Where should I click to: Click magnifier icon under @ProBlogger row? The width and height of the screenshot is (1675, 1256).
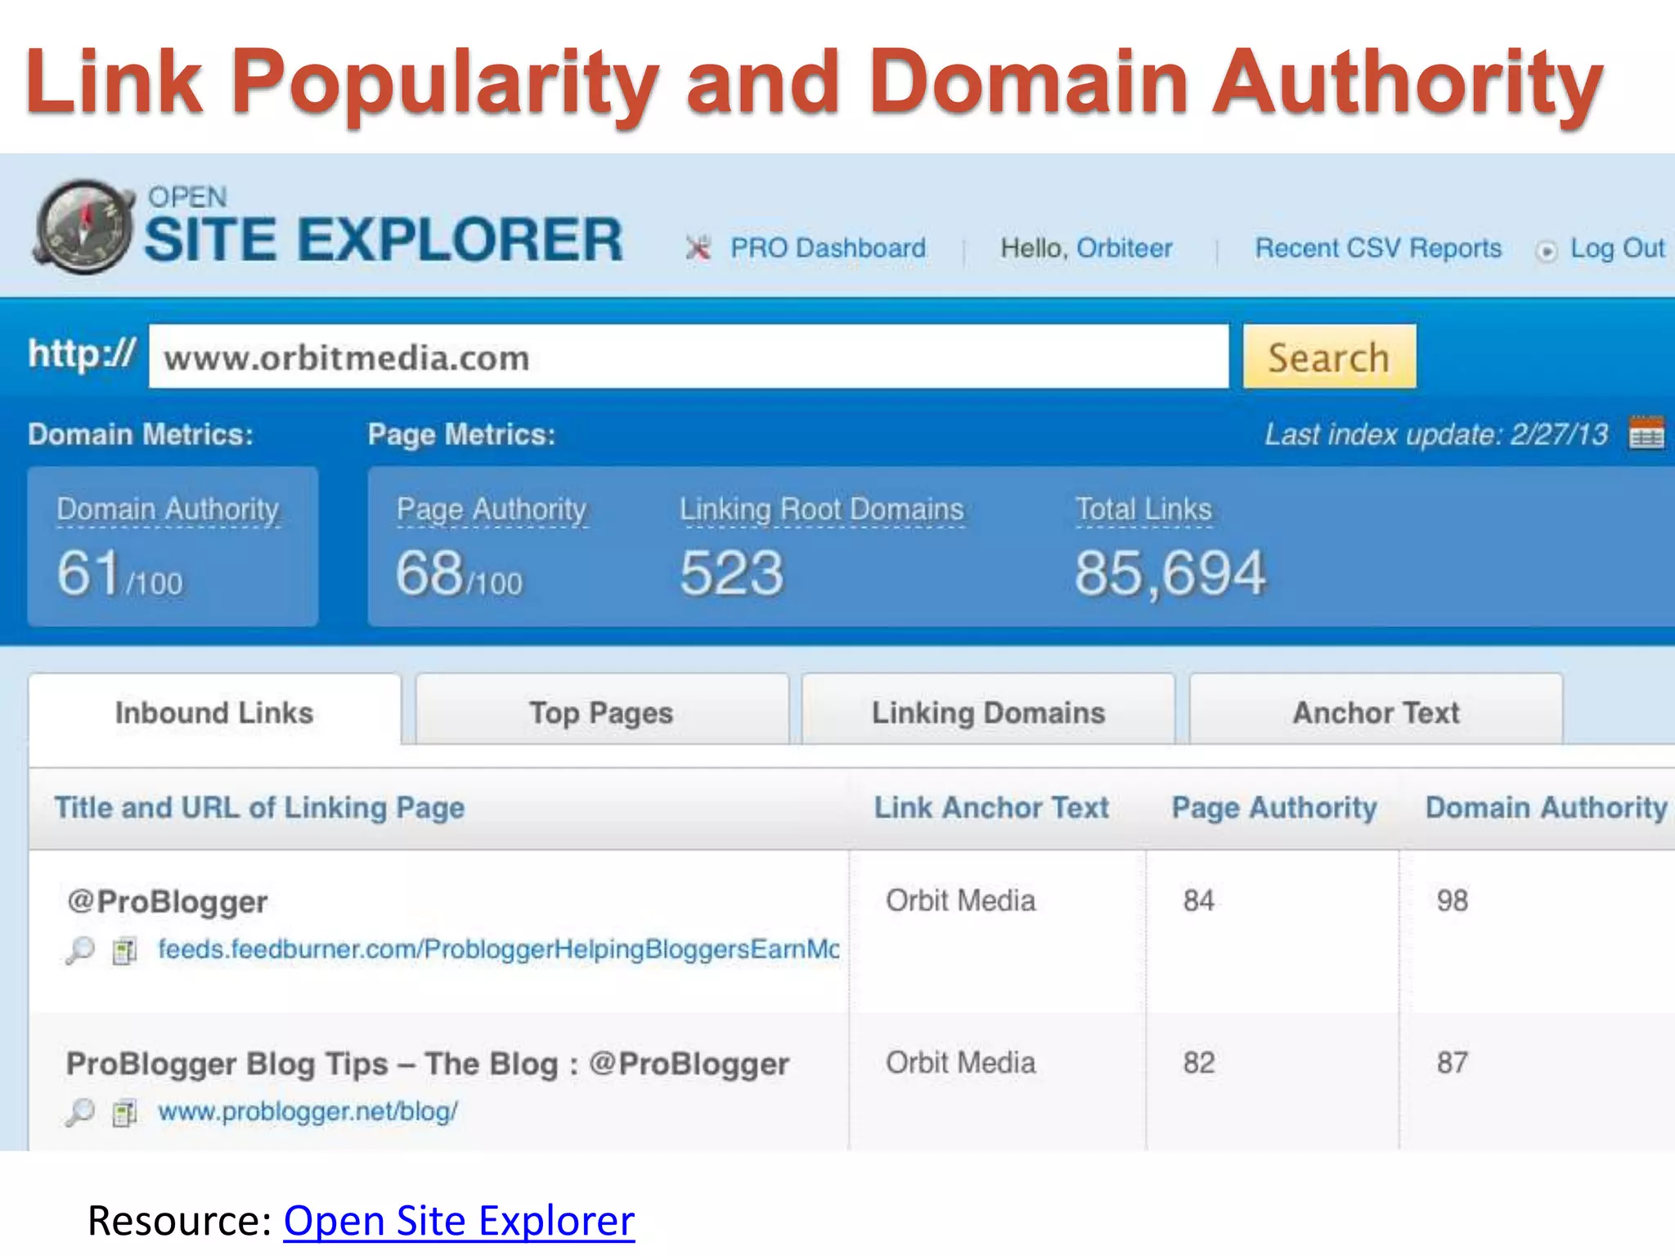tap(80, 950)
